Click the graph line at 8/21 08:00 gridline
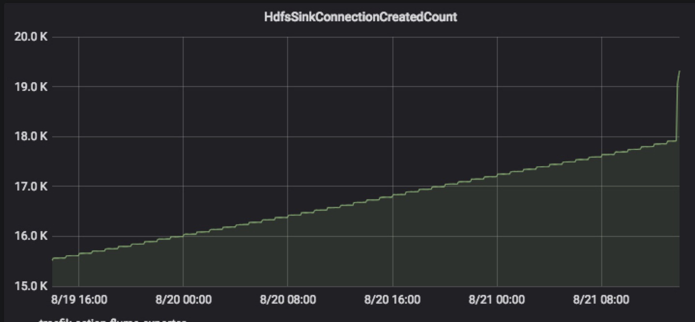Screen dimensions: 695x322 click(x=601, y=155)
